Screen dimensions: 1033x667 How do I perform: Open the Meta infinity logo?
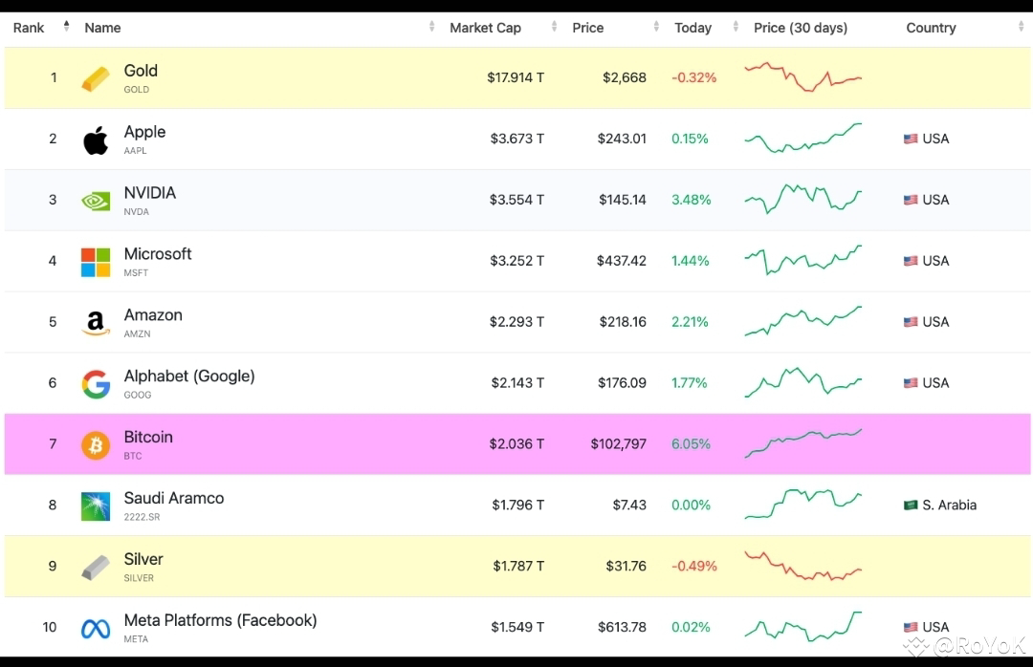96,629
